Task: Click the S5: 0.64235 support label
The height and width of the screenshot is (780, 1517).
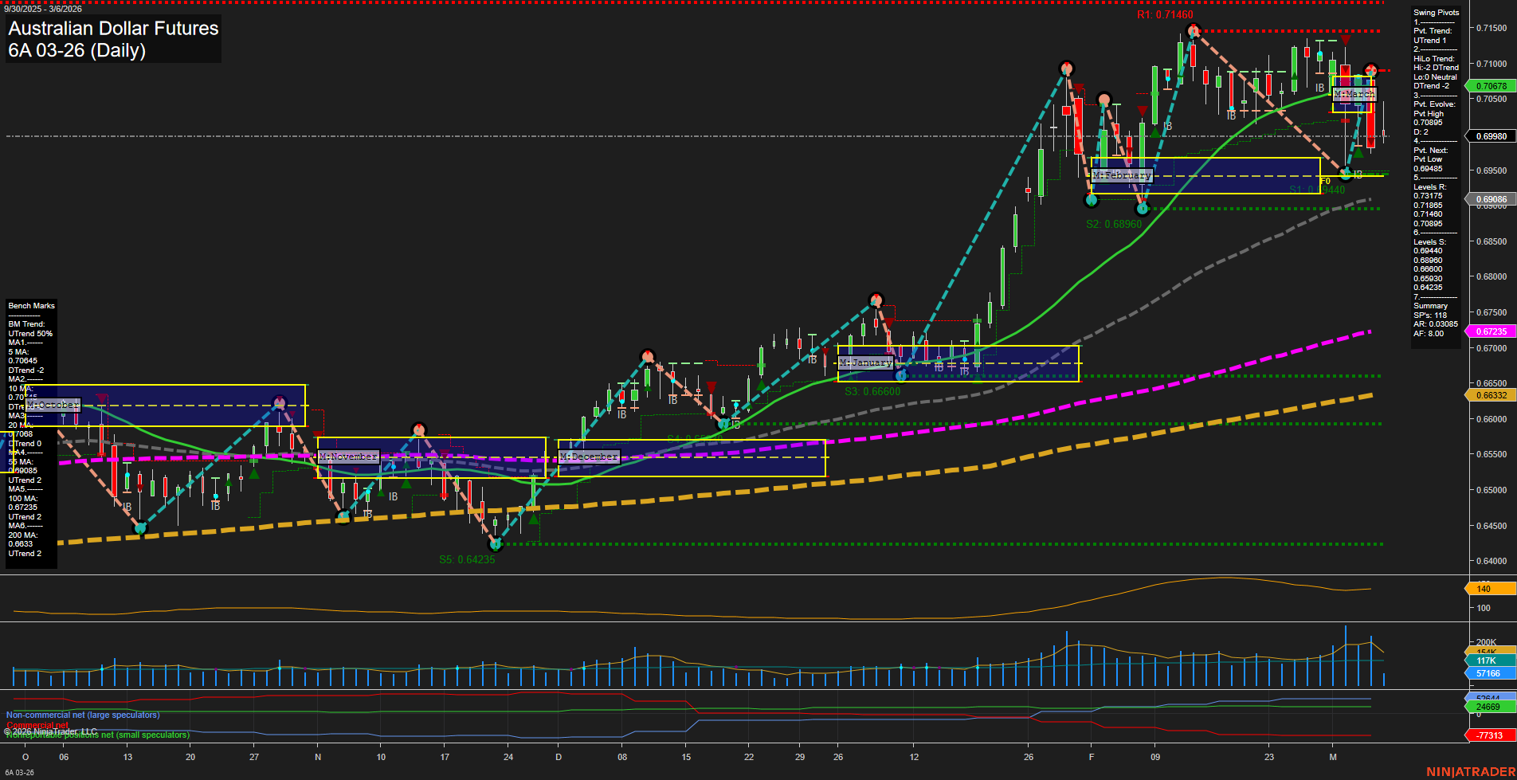Action: (466, 559)
